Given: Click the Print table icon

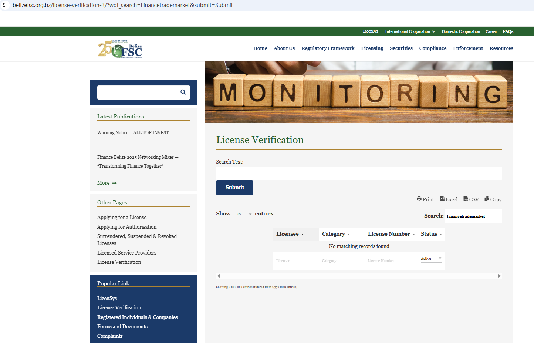Looking at the screenshot, I should (425, 199).
